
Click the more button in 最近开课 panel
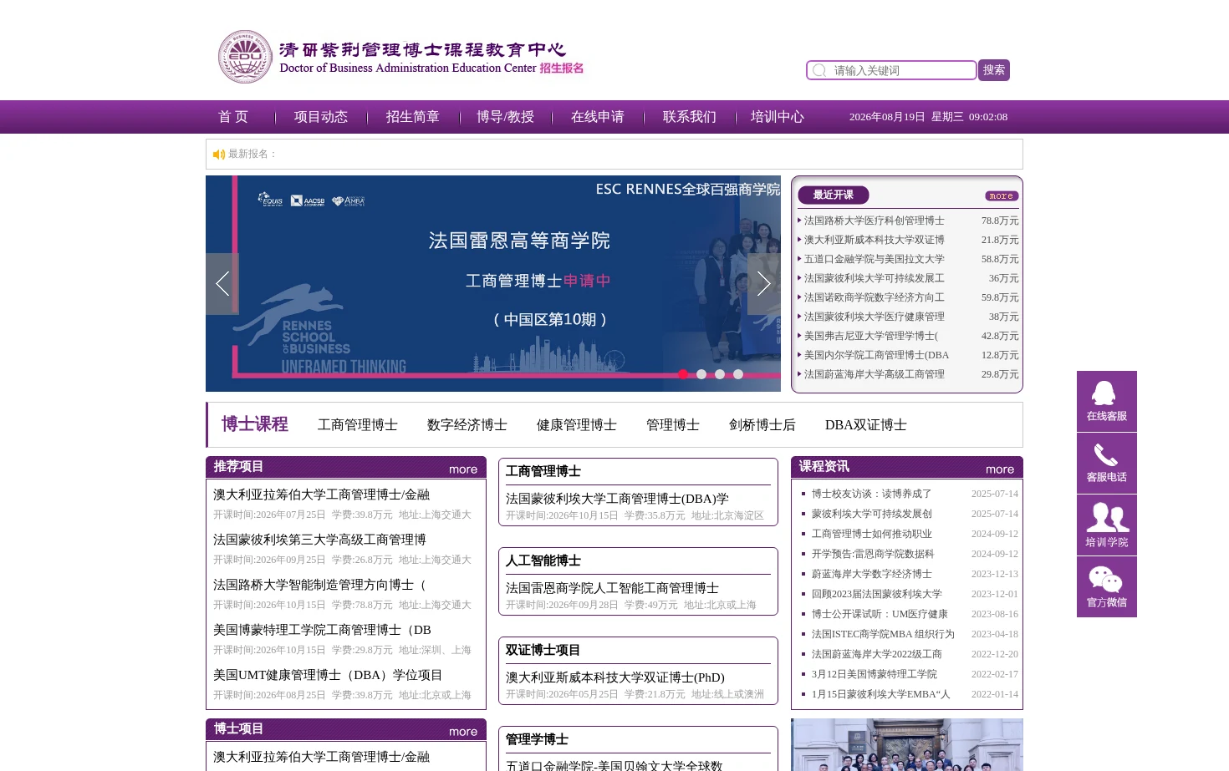click(x=1002, y=196)
